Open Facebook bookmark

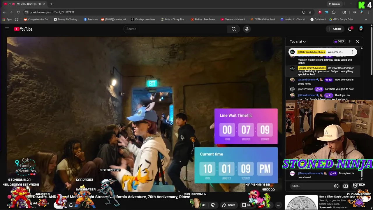point(91,20)
